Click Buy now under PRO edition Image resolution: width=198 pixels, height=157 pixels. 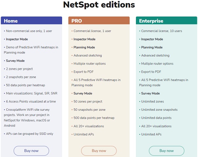[x=99, y=151]
